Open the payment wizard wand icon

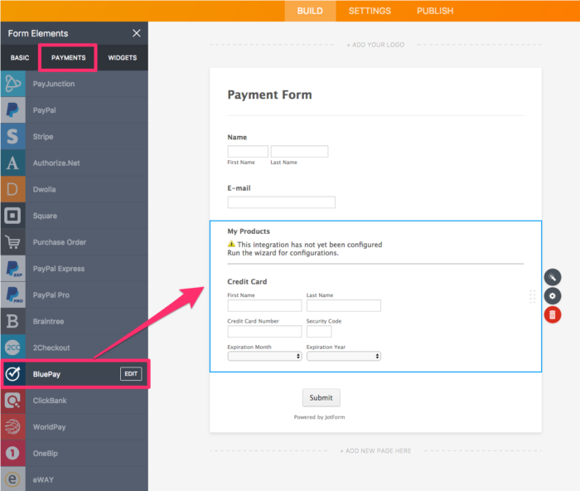pyautogui.click(x=553, y=277)
